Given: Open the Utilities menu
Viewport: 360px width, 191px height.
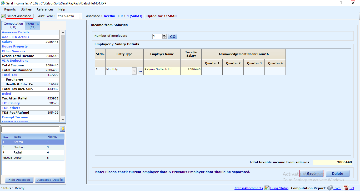Looking at the screenshot, I should 26,9.
